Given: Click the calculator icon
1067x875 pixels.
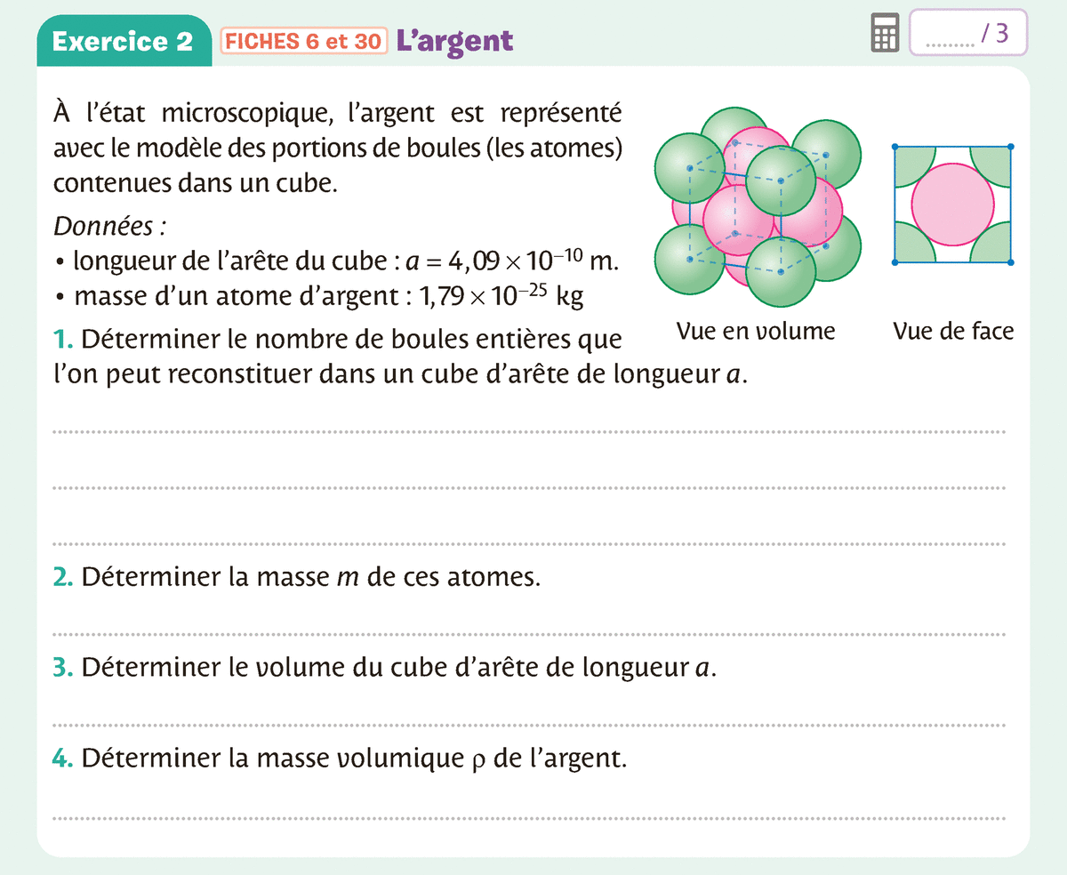Looking at the screenshot, I should [883, 36].
